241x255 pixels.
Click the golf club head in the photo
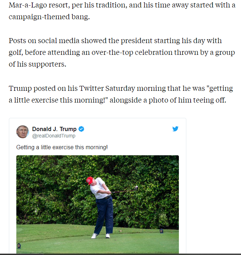(136, 188)
